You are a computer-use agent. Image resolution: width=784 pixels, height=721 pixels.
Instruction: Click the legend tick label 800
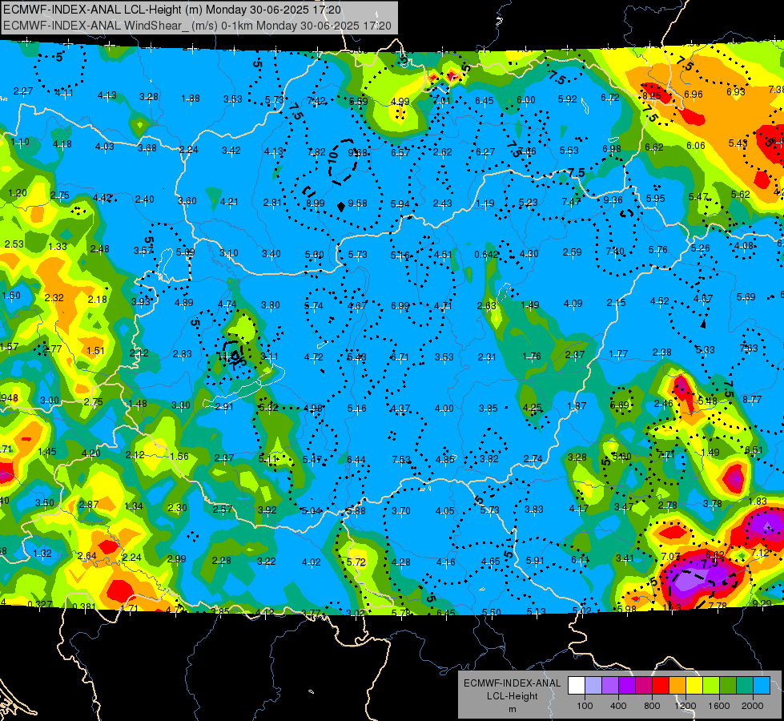pyautogui.click(x=652, y=706)
